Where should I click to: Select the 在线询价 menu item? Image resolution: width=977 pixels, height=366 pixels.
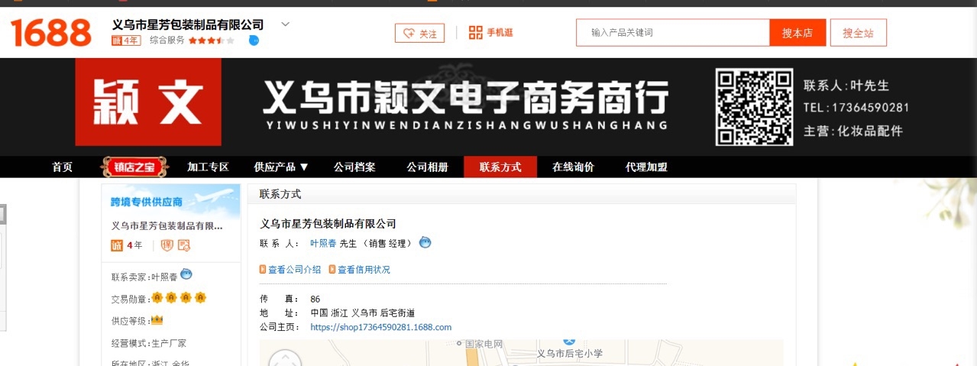click(573, 167)
